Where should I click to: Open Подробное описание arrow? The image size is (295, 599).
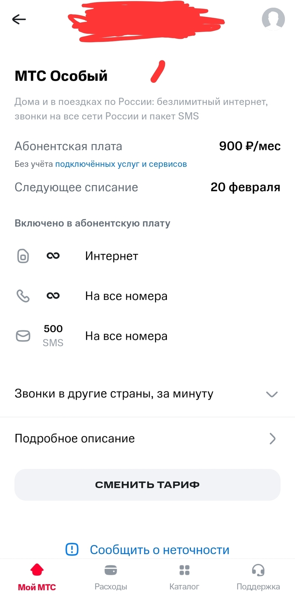click(x=273, y=438)
